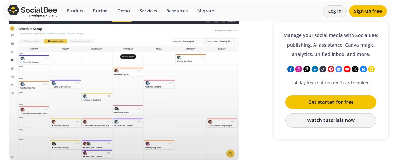This screenshot has height=165, width=400.
Task: Switch to Calendar View
Action: 55,41
